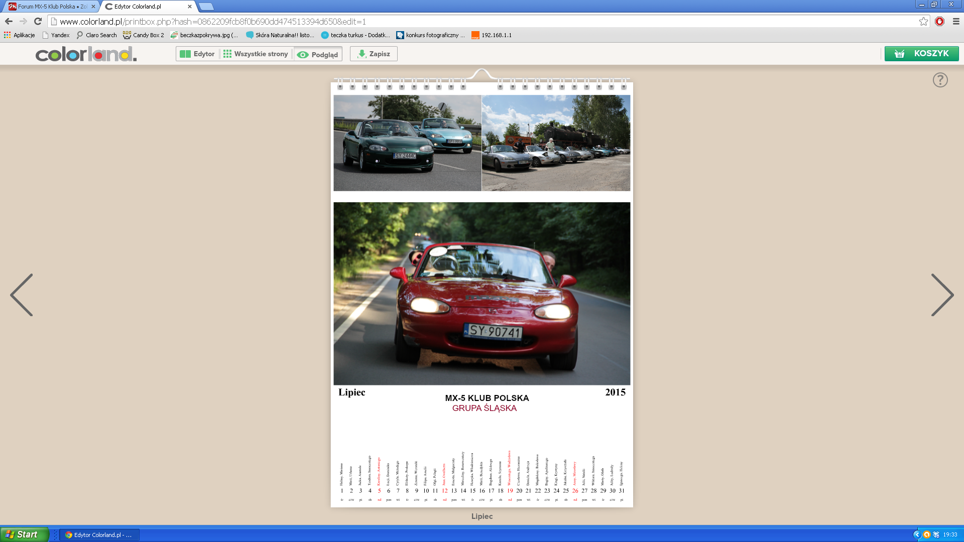The image size is (964, 542).
Task: Open a new browser tab
Action: coord(206,7)
